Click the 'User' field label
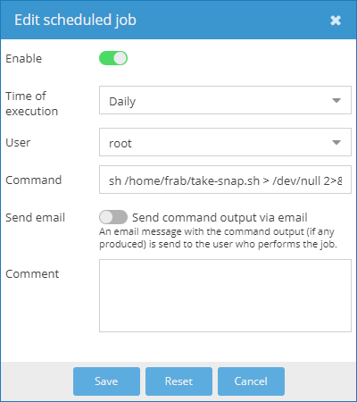Viewport: 357px width, 402px height. click(x=18, y=143)
